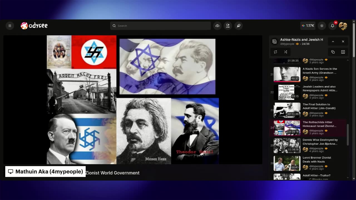Open 4Mypeople channel avatar on item 22
The width and height of the screenshot is (356, 200).
click(305, 96)
